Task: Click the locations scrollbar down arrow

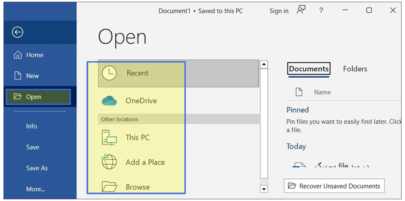Action: 264,189
